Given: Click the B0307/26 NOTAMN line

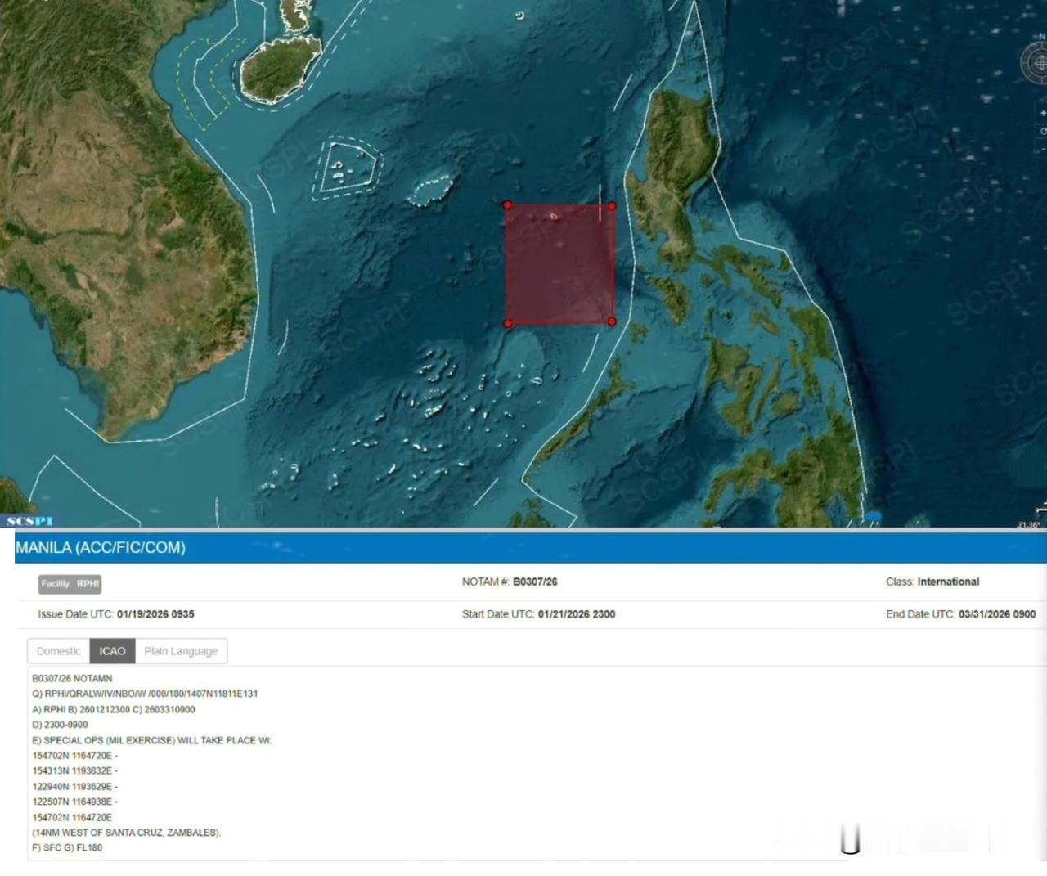Looking at the screenshot, I should [x=72, y=678].
